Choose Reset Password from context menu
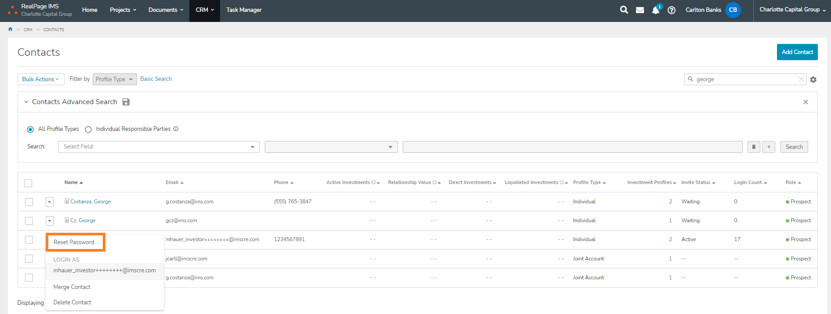The width and height of the screenshot is (831, 314). [x=74, y=242]
